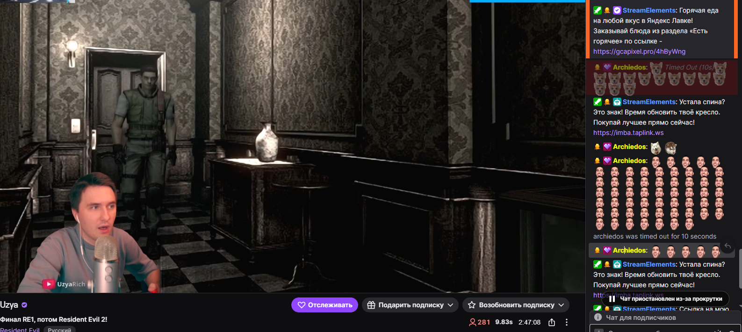Screen dimensions: 742x332
Task: Click StreamElements username in Горячая еда message
Action: (x=649, y=10)
